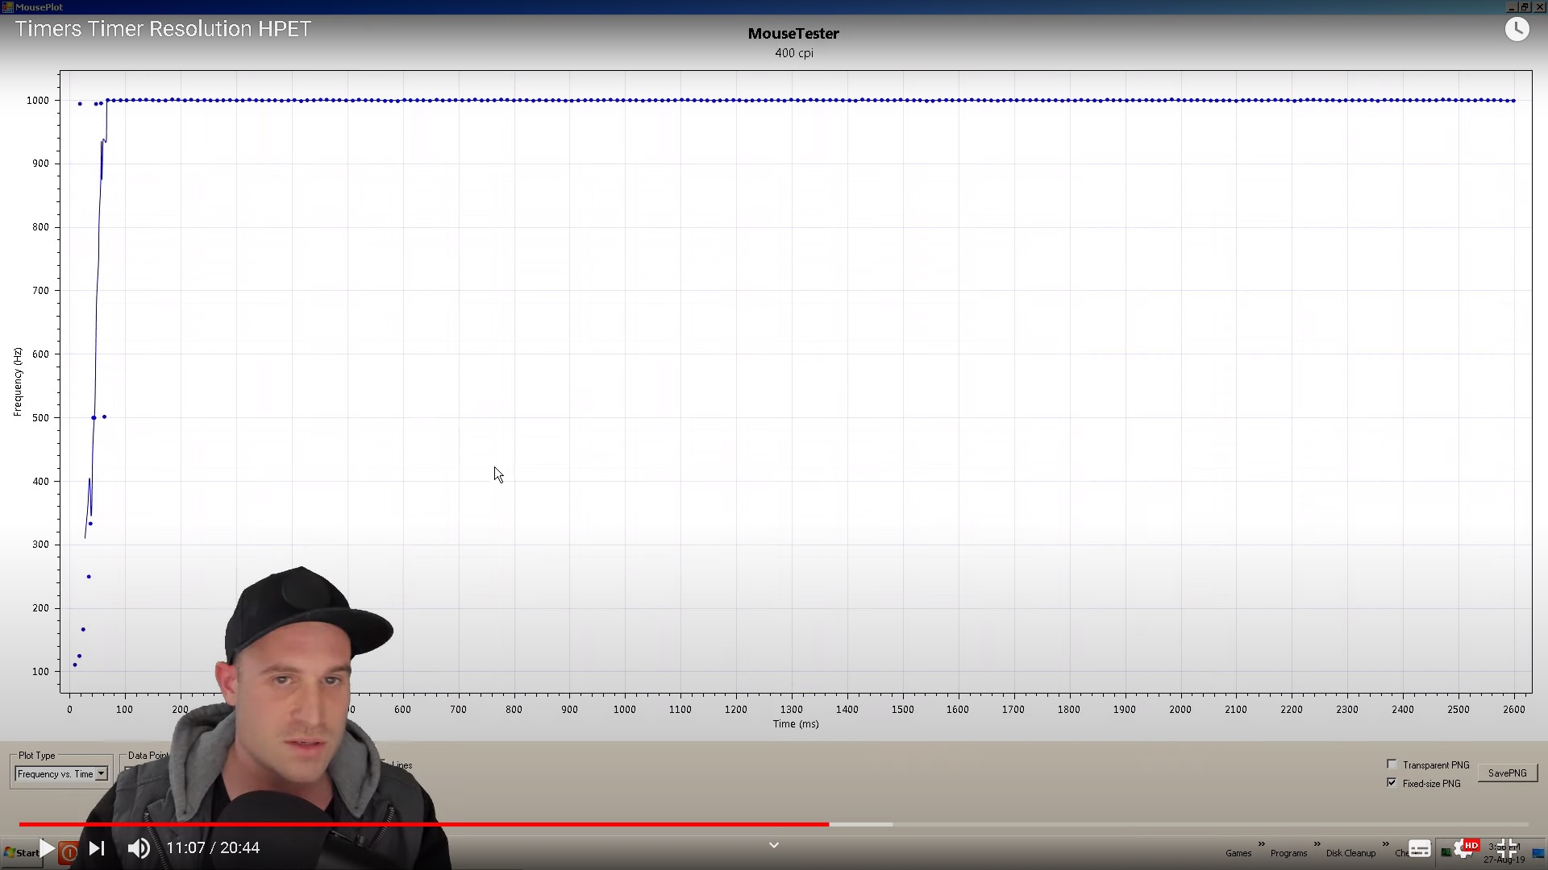This screenshot has width=1548, height=870.
Task: Mute the video volume
Action: tap(139, 848)
